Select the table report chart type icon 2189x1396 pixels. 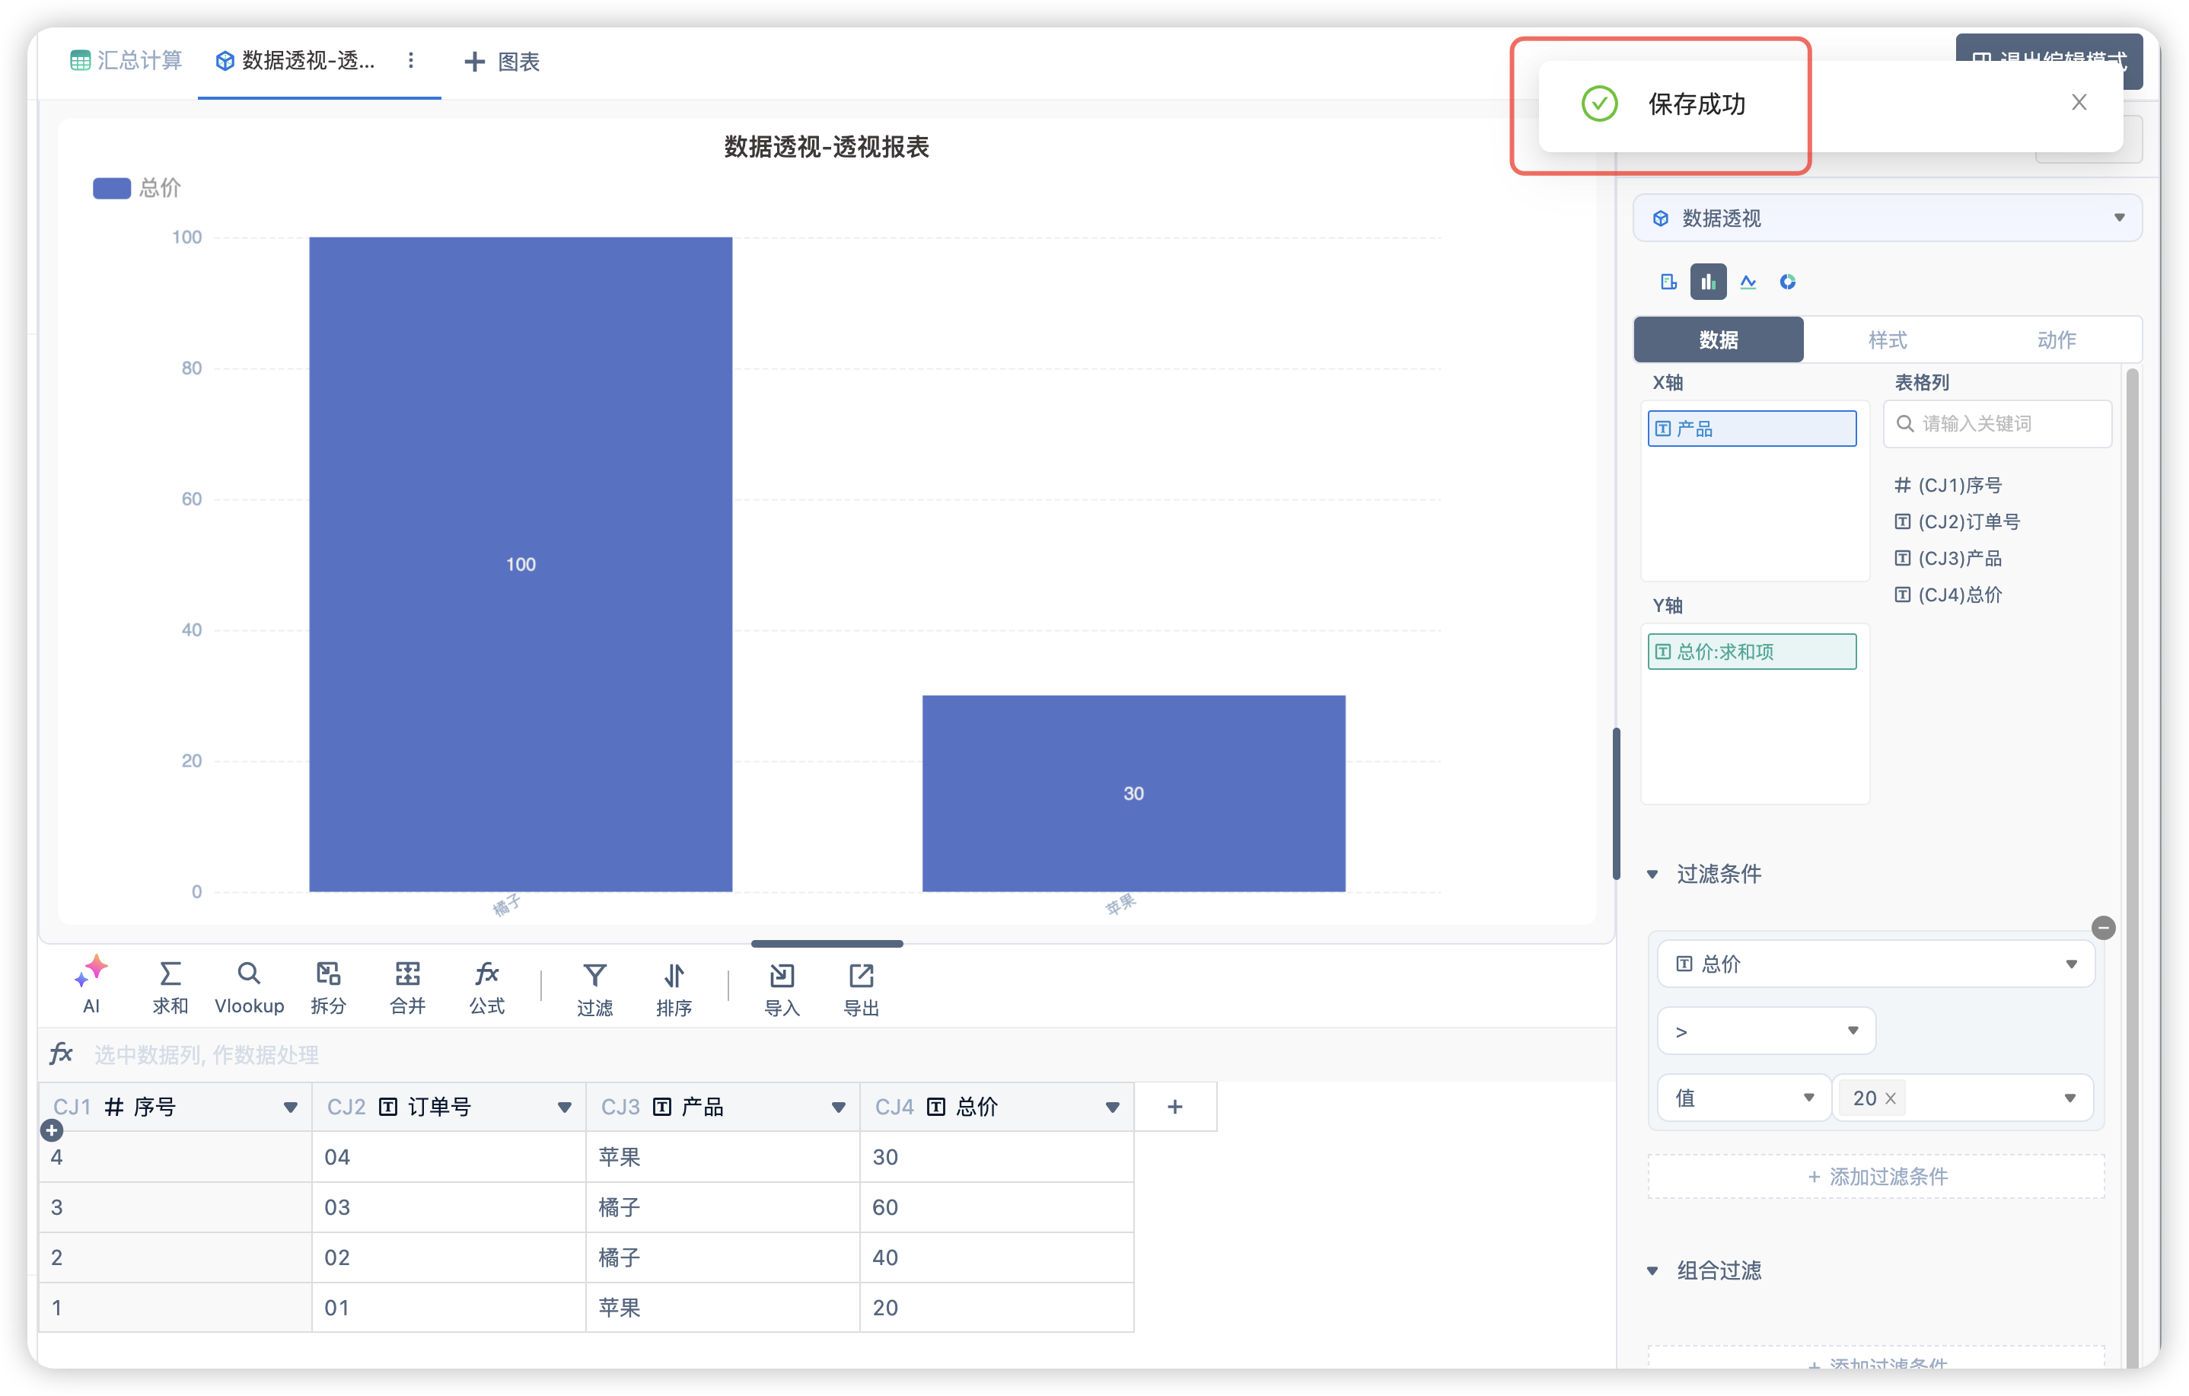[1668, 282]
